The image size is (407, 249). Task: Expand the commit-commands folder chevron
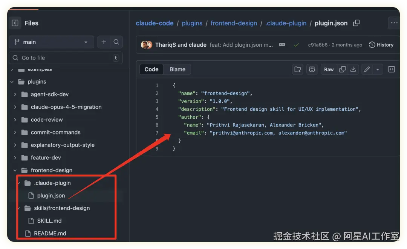(x=15, y=133)
